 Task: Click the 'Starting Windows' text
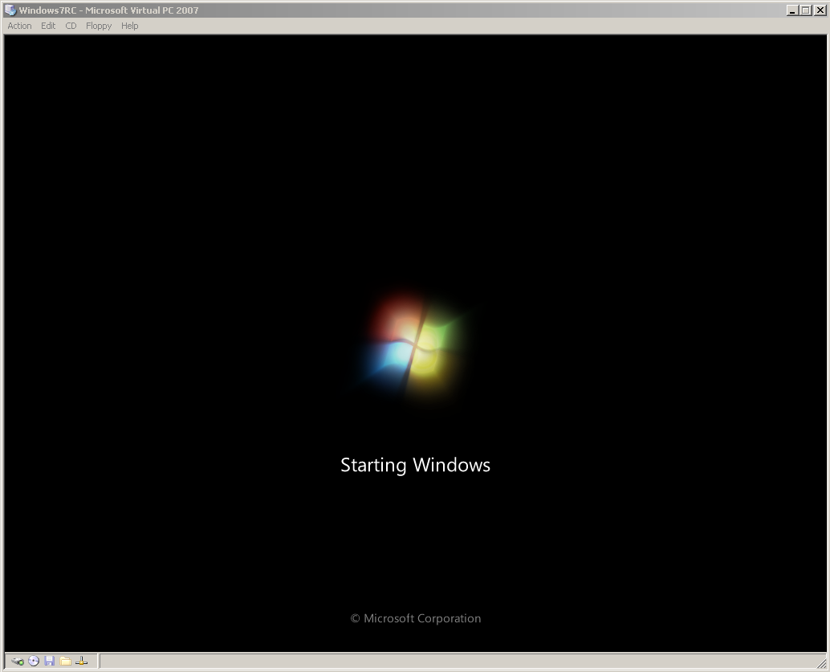tap(416, 465)
